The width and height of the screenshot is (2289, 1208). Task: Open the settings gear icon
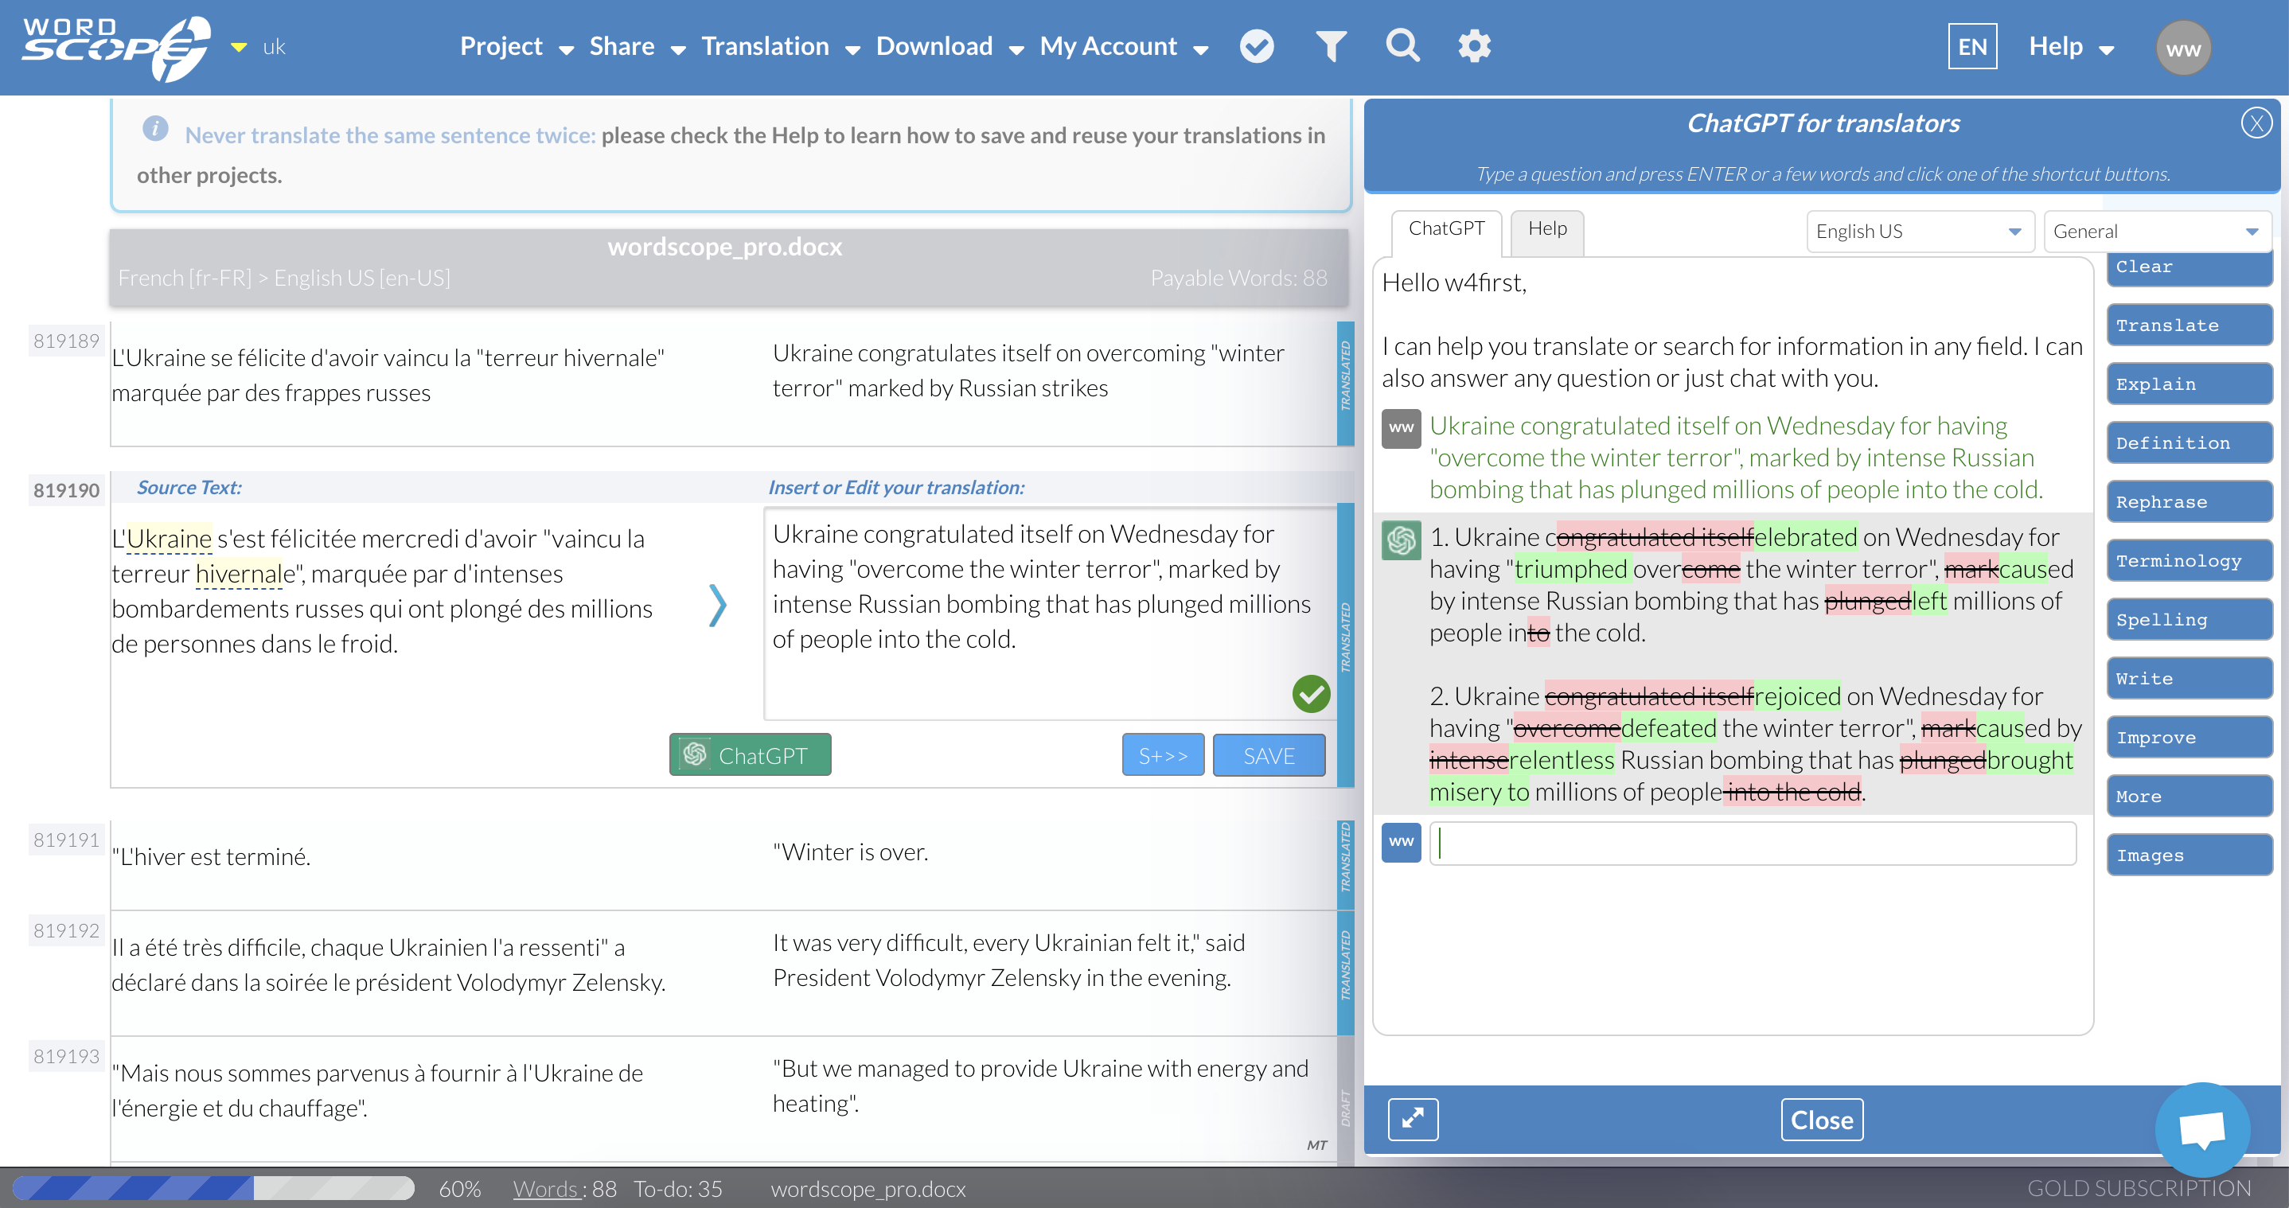click(x=1474, y=46)
